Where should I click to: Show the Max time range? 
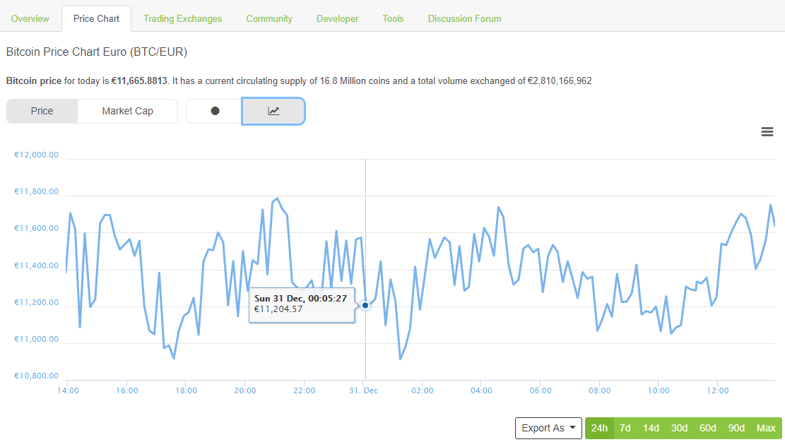(766, 428)
